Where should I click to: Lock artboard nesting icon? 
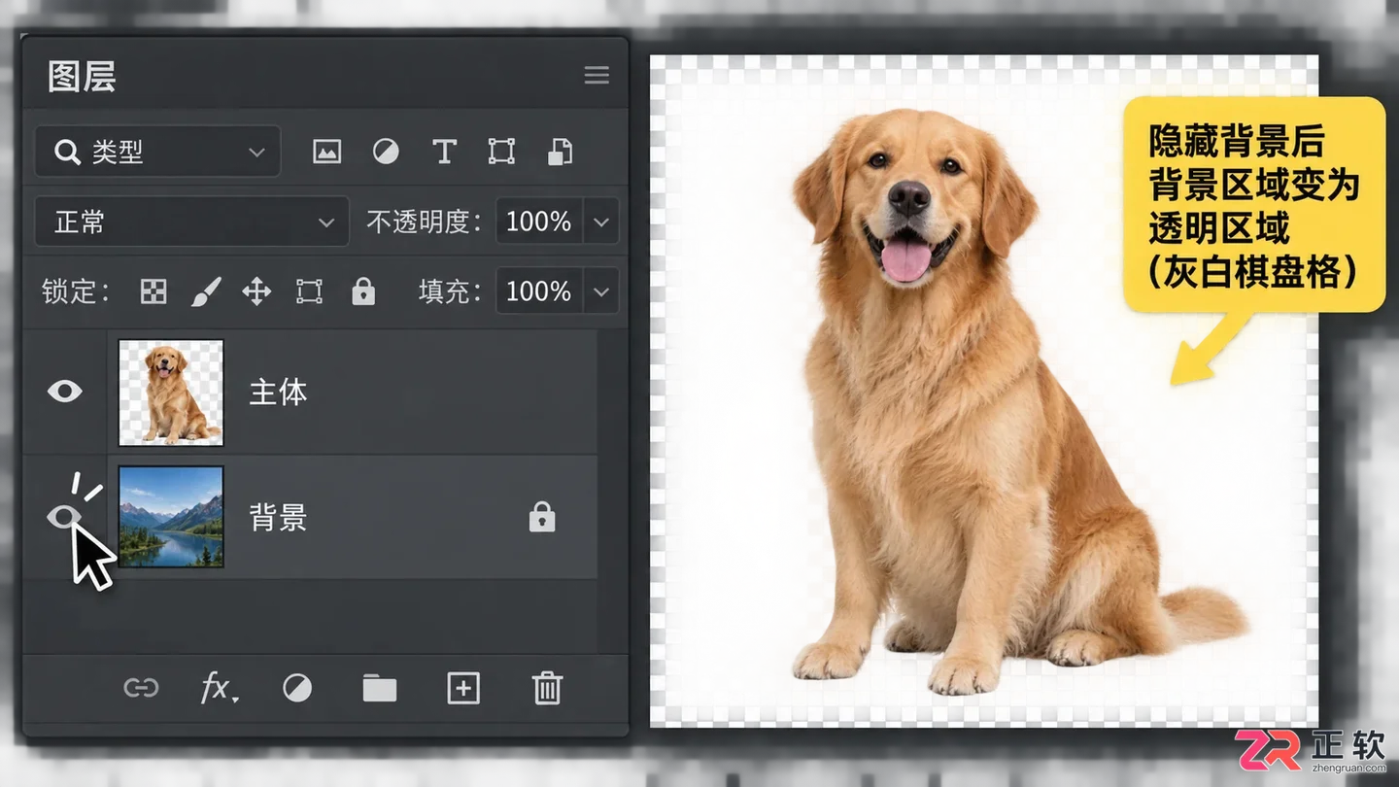(x=309, y=291)
